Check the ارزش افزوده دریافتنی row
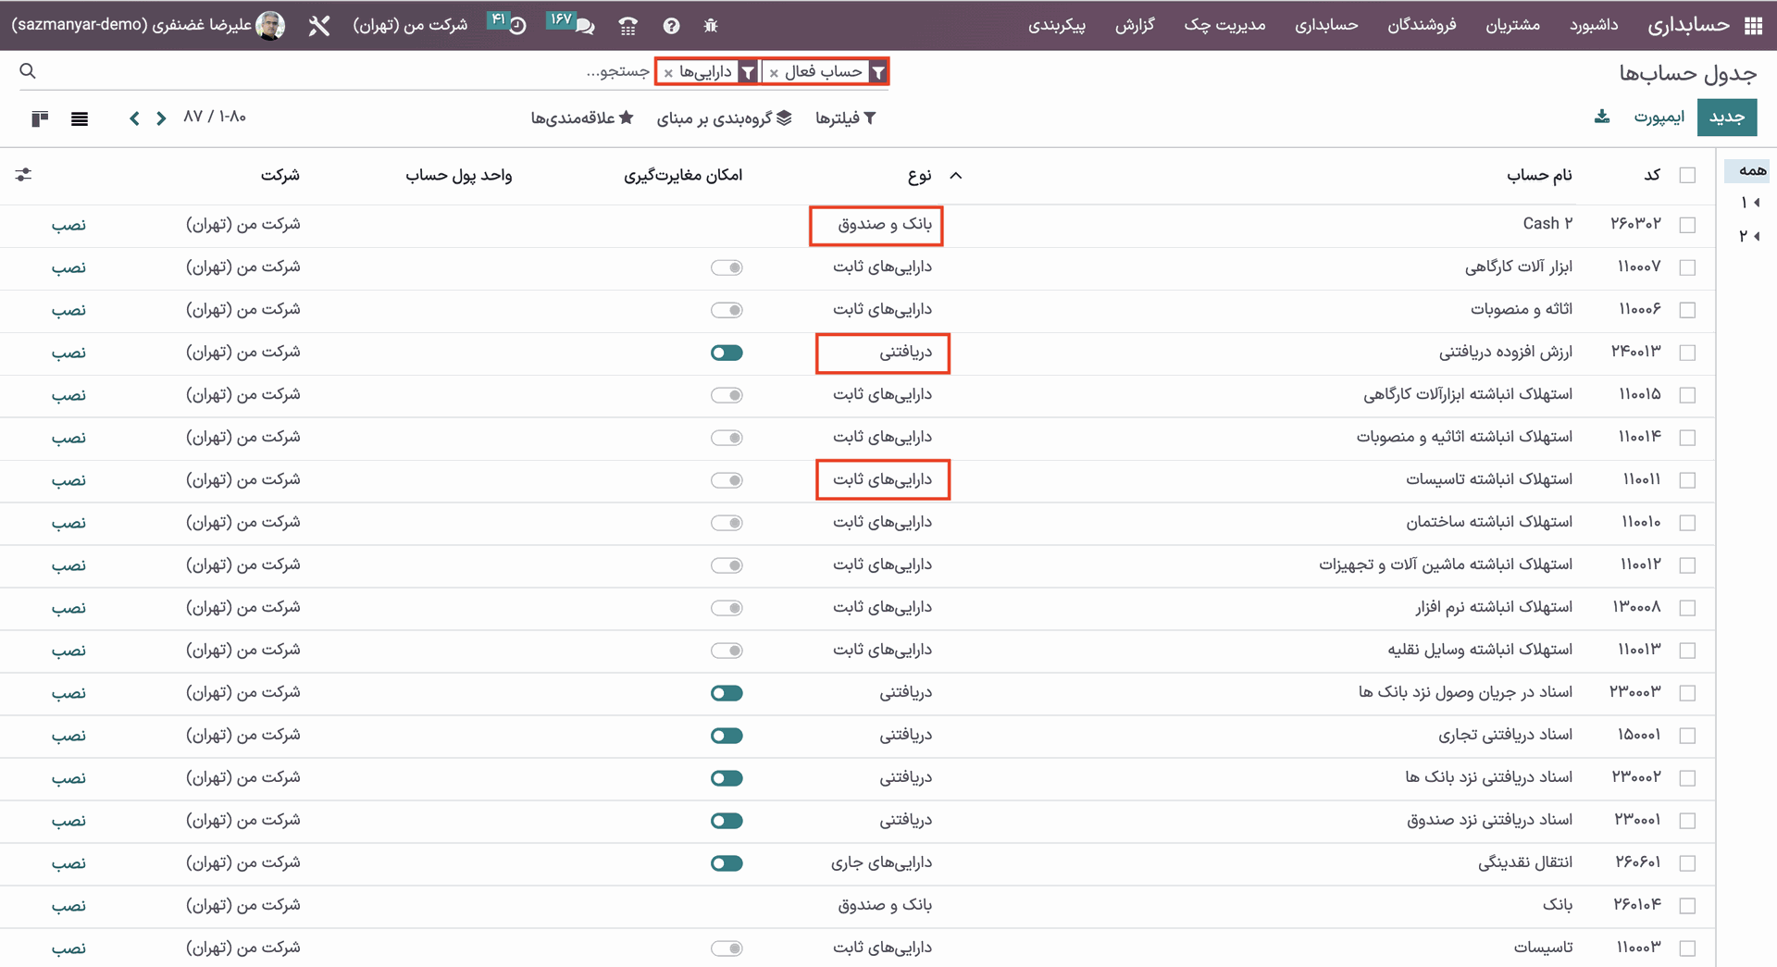The image size is (1777, 967). pyautogui.click(x=1687, y=353)
